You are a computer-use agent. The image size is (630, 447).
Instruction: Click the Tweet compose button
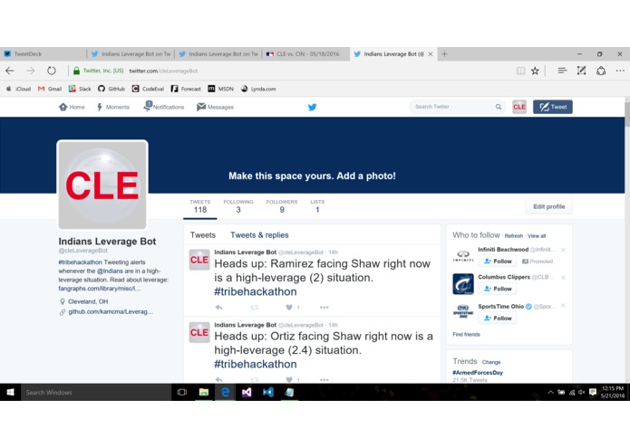point(553,107)
